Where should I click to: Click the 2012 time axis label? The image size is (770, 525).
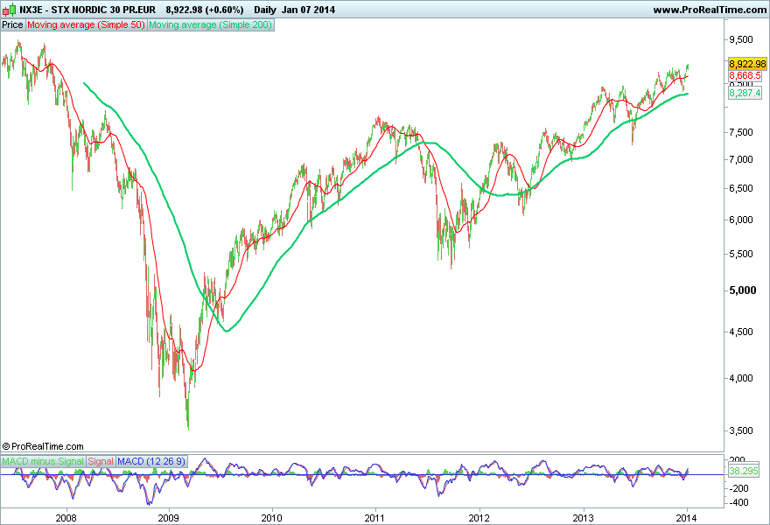(479, 518)
